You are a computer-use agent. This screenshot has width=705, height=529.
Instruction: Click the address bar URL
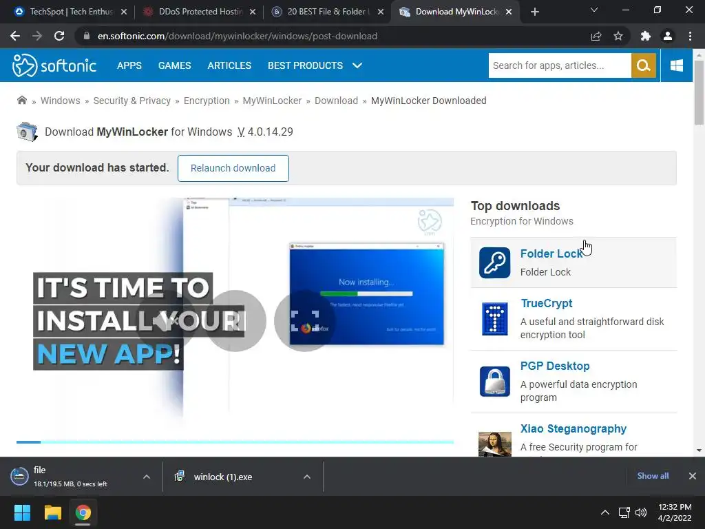point(238,36)
